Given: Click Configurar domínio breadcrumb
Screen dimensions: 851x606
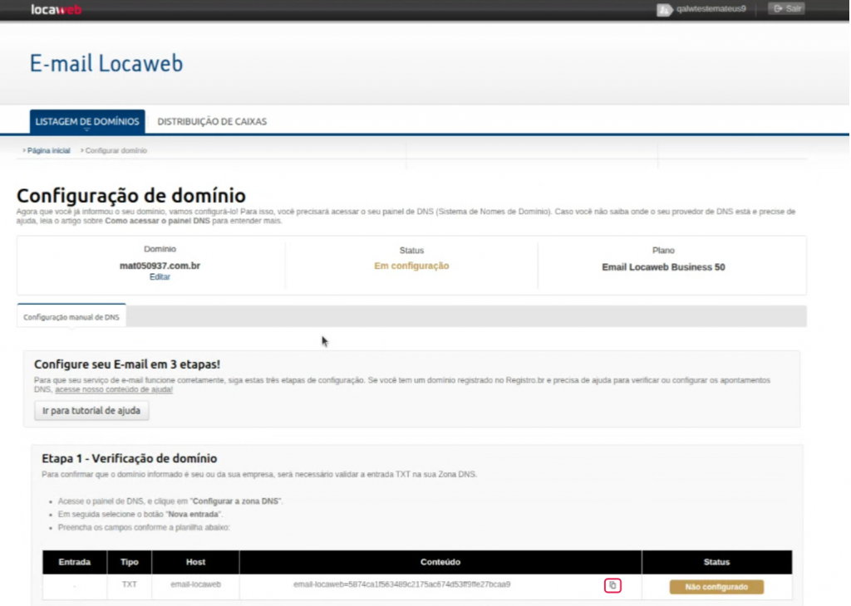Looking at the screenshot, I should pyautogui.click(x=116, y=151).
